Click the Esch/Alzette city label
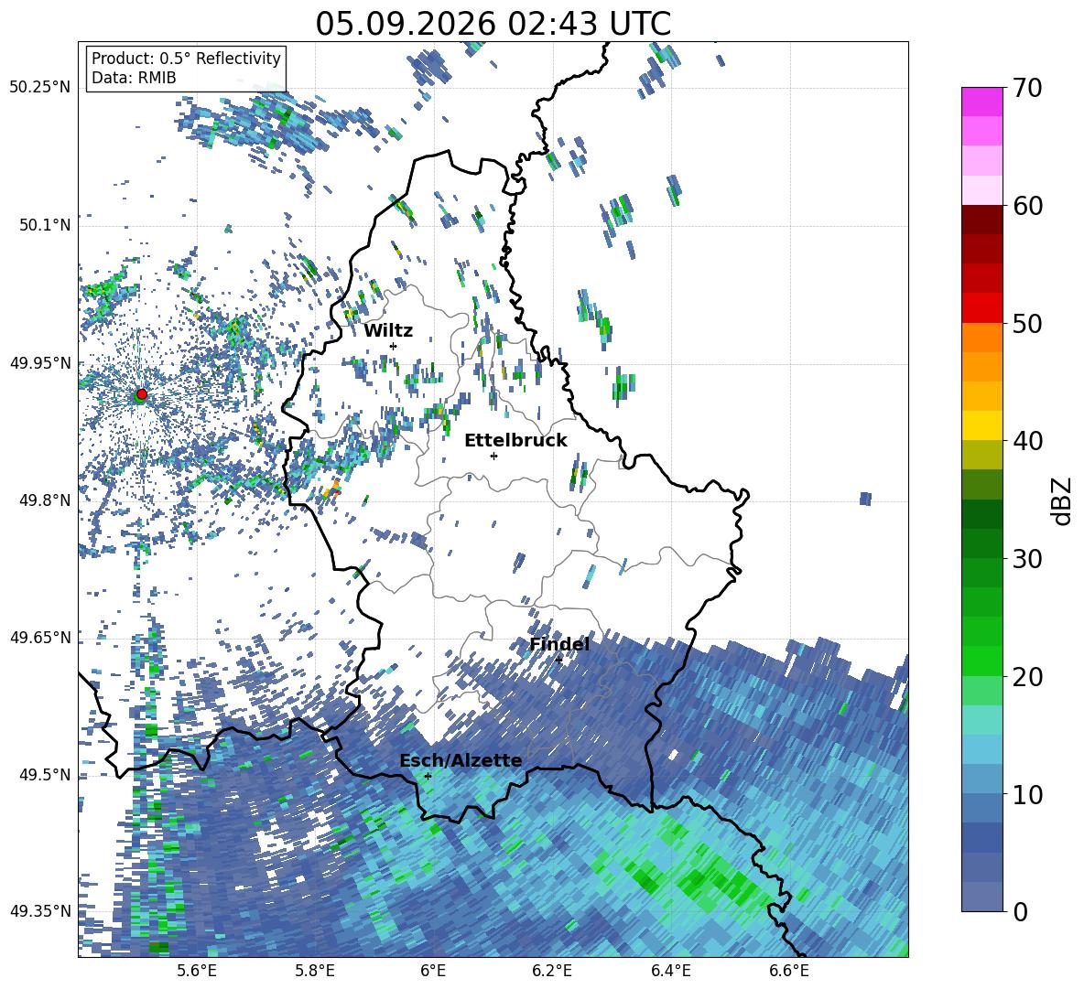 coord(461,760)
